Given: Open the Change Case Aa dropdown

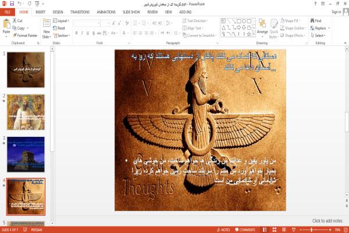Looking at the screenshot, I should 114,33.
